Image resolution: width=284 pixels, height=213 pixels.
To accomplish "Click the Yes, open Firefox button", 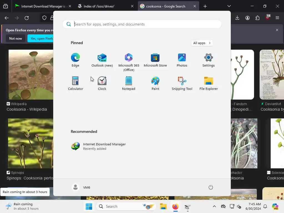I will point(41,38).
